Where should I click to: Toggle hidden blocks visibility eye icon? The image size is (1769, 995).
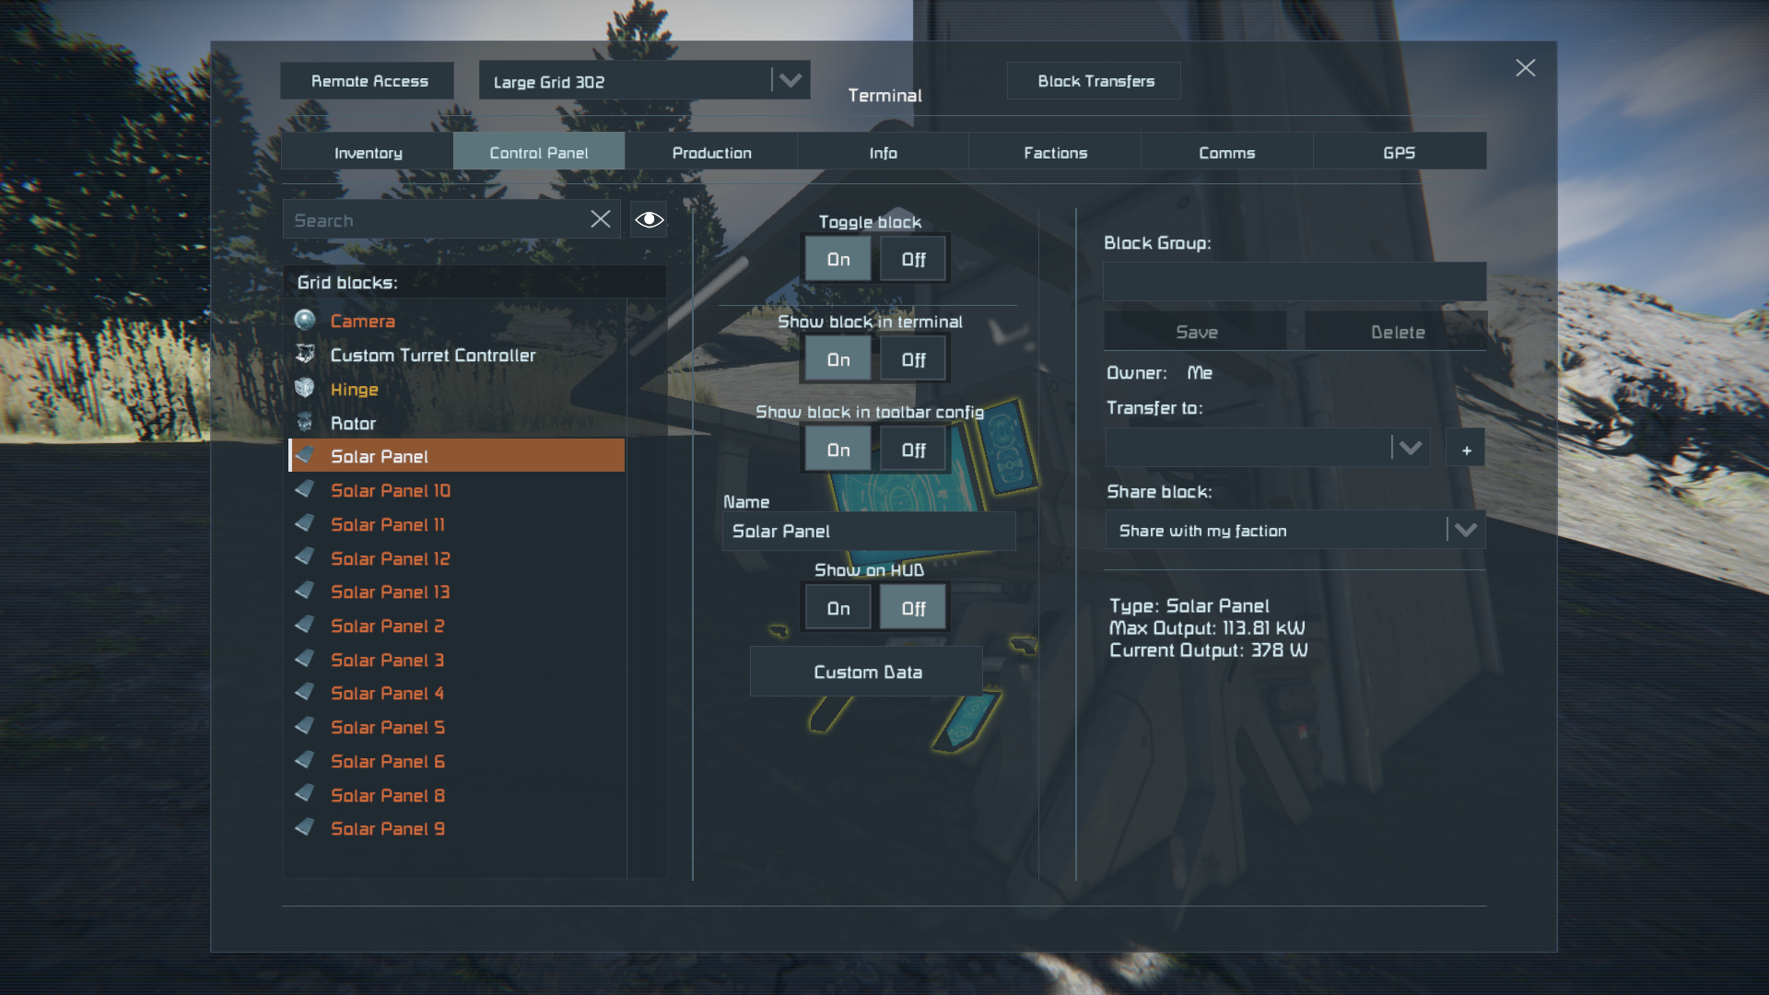click(650, 219)
